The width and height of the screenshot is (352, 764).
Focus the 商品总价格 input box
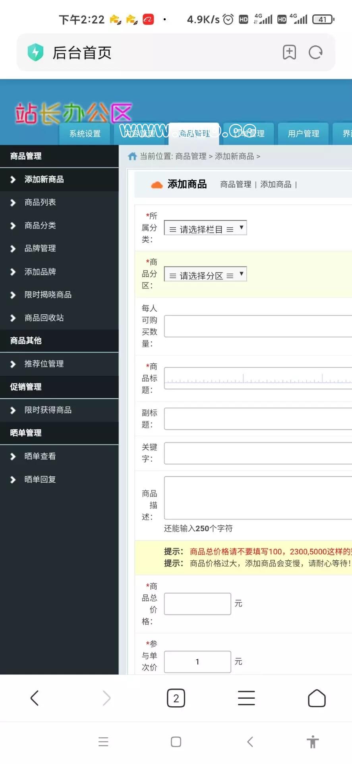[197, 604]
